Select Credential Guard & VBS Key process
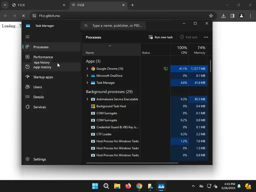This screenshot has height=192, width=256. pos(145,127)
